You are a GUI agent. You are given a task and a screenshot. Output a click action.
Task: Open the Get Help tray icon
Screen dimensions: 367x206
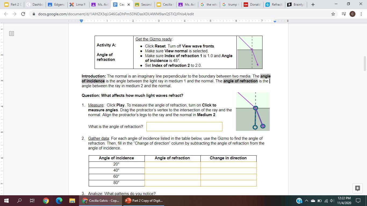tap(299, 201)
